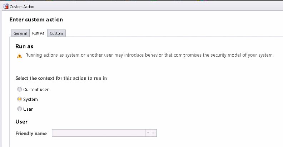Click 'Select the context for this action' label
This screenshot has width=283, height=147.
click(61, 78)
